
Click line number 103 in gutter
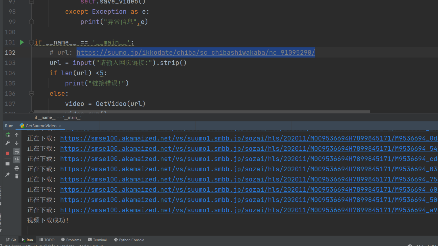click(10, 63)
